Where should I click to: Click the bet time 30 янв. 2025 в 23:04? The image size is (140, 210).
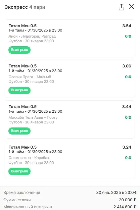(116, 193)
